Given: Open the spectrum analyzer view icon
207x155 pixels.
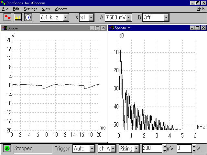Looking at the screenshot, I should [18, 17].
